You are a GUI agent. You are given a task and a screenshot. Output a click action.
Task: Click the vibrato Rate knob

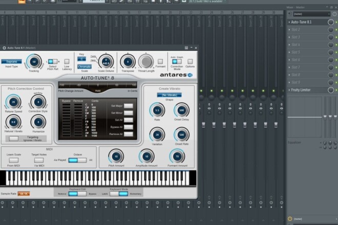tap(157, 110)
